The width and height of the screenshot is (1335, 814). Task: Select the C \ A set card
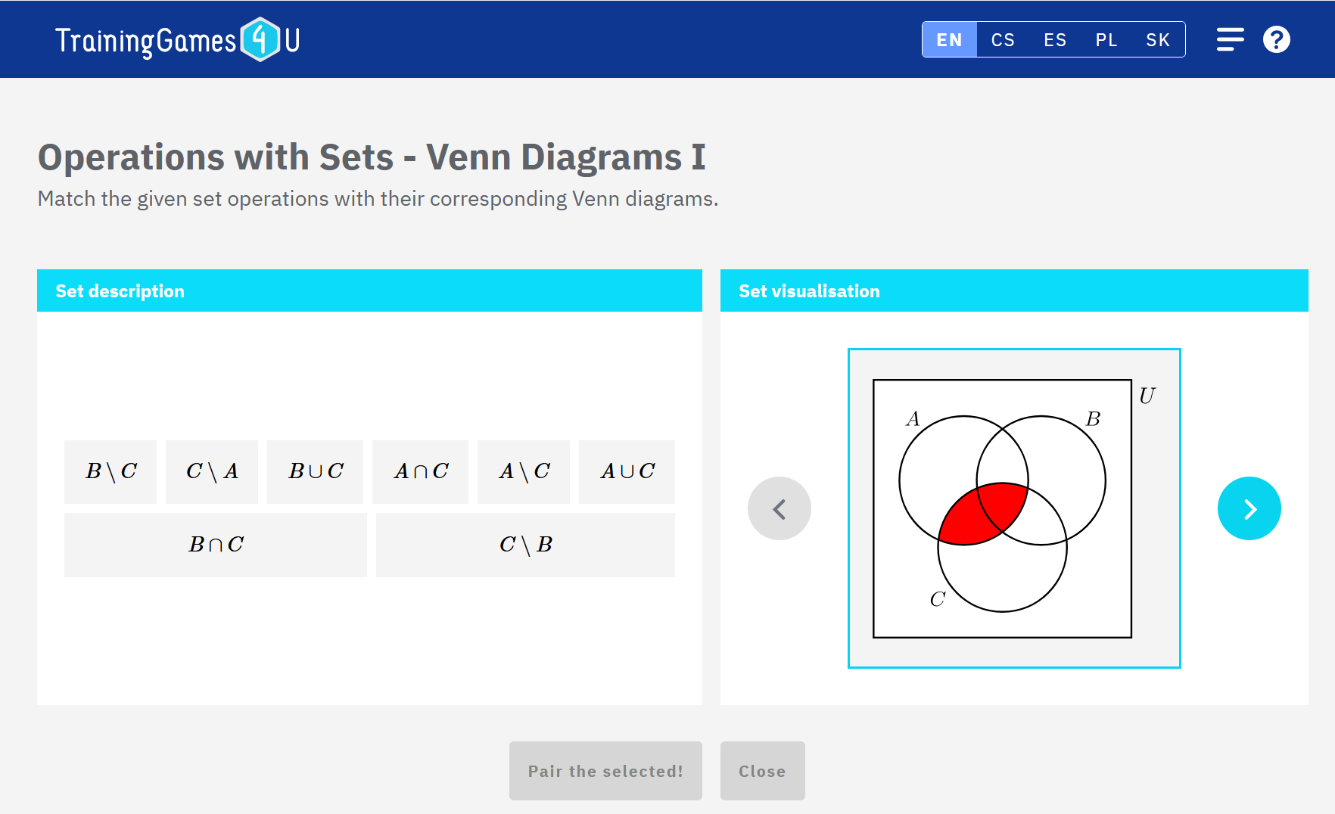coord(212,471)
